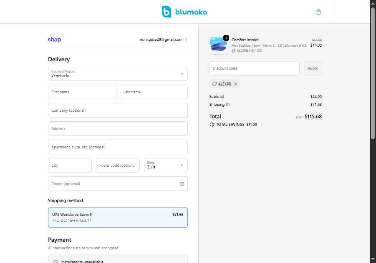
Task: Click the Subtotal label
Action: (216, 97)
